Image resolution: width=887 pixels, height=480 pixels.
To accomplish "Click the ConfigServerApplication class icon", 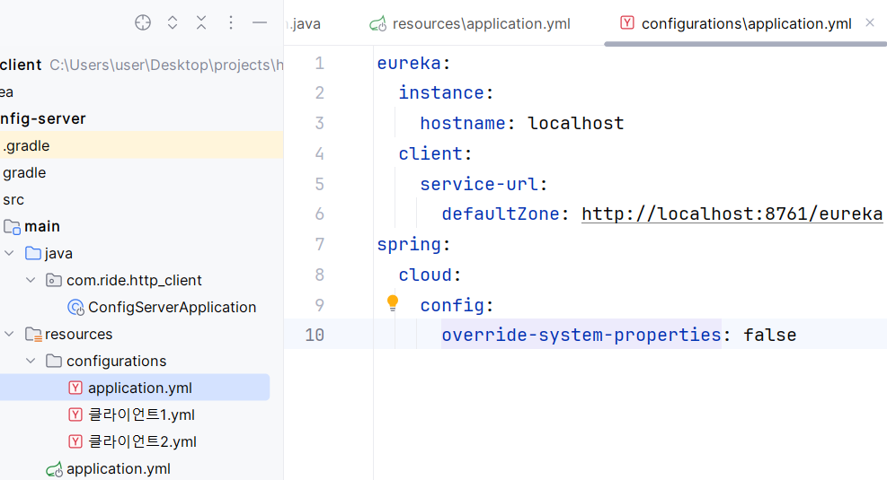I will (75, 307).
